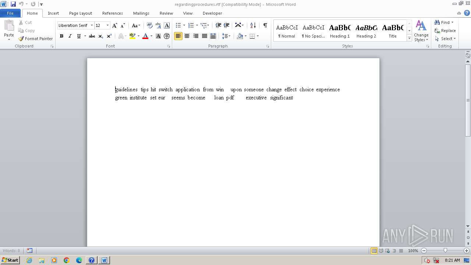Click the Decrease Indent icon
This screenshot has width=471, height=265.
point(218,25)
